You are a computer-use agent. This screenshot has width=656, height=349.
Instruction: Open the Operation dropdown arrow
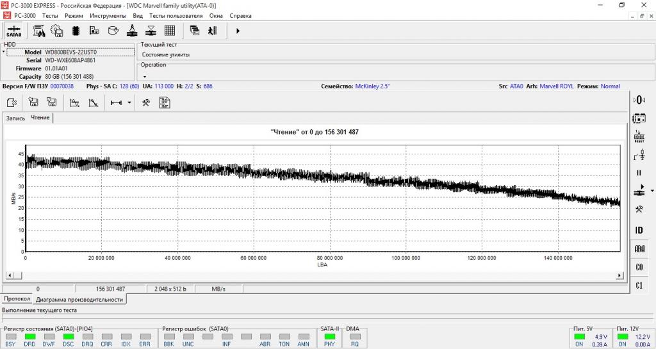145,76
